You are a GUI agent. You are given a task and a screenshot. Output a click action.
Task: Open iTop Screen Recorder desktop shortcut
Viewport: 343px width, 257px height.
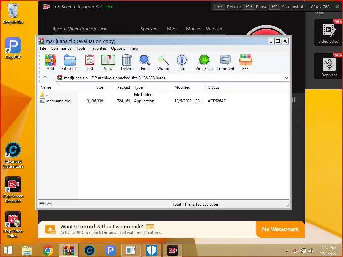(x=13, y=190)
